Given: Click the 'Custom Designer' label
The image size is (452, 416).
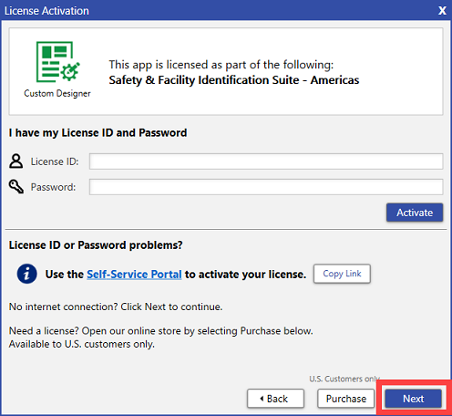Looking at the screenshot, I should pyautogui.click(x=57, y=93).
